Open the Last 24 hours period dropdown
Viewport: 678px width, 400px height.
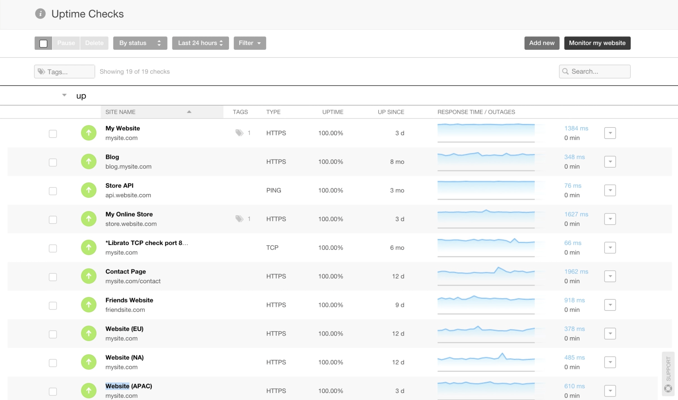tap(200, 43)
